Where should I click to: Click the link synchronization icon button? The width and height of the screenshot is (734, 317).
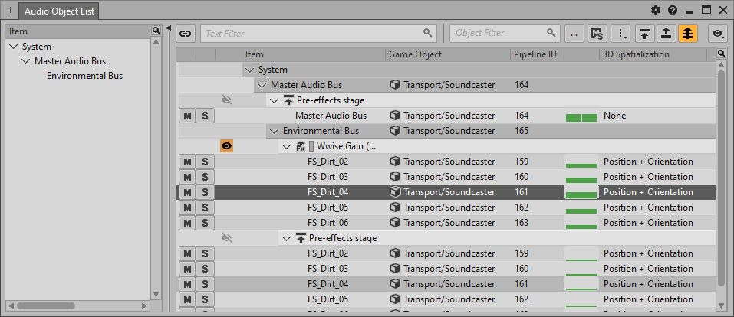(186, 33)
